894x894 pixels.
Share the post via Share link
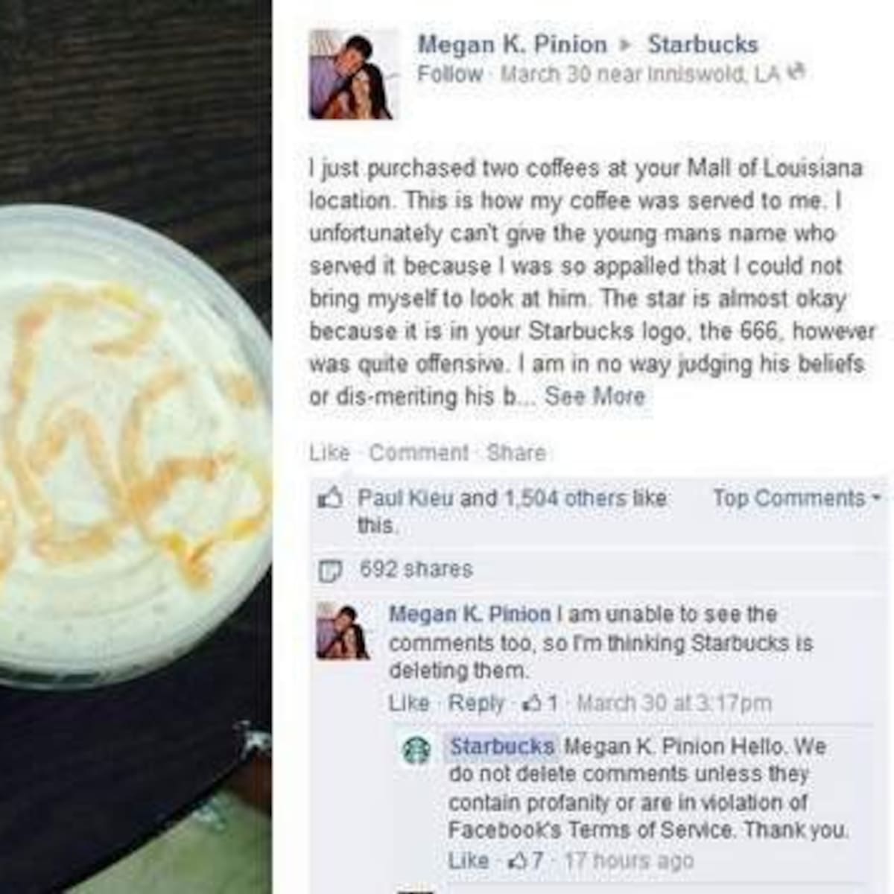coord(516,452)
